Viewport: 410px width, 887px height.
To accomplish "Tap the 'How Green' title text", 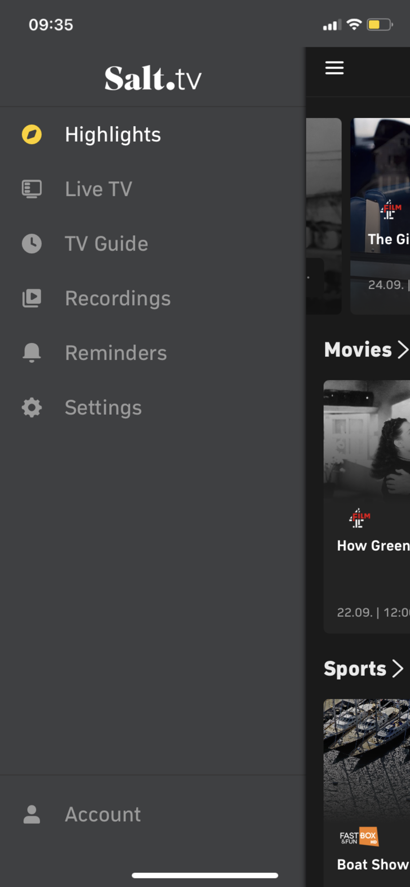I will pyautogui.click(x=374, y=546).
